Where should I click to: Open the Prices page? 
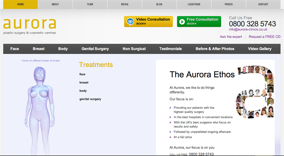click(229, 4)
